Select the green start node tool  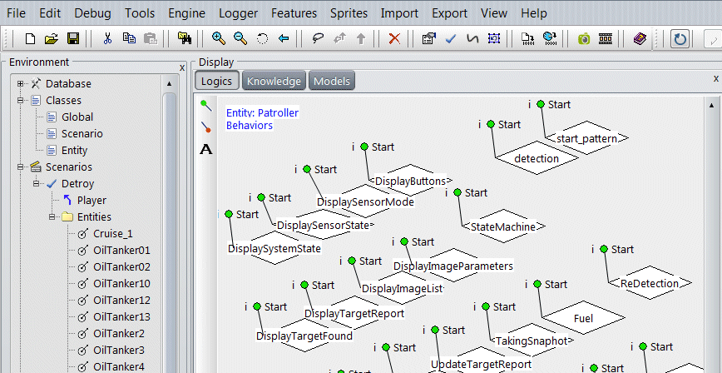[x=206, y=106]
